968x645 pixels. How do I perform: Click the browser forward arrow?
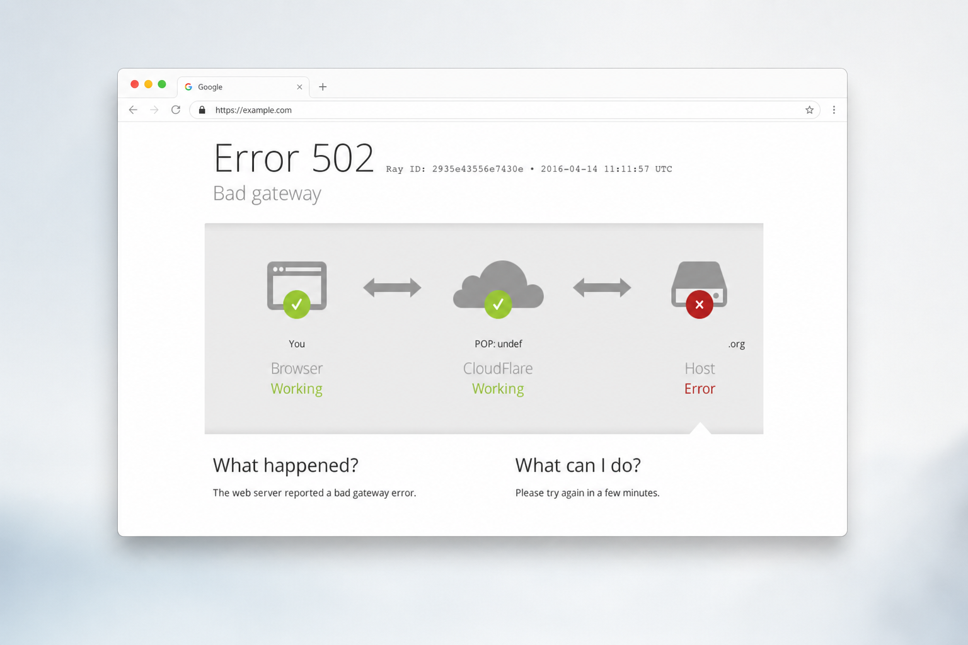click(x=154, y=110)
